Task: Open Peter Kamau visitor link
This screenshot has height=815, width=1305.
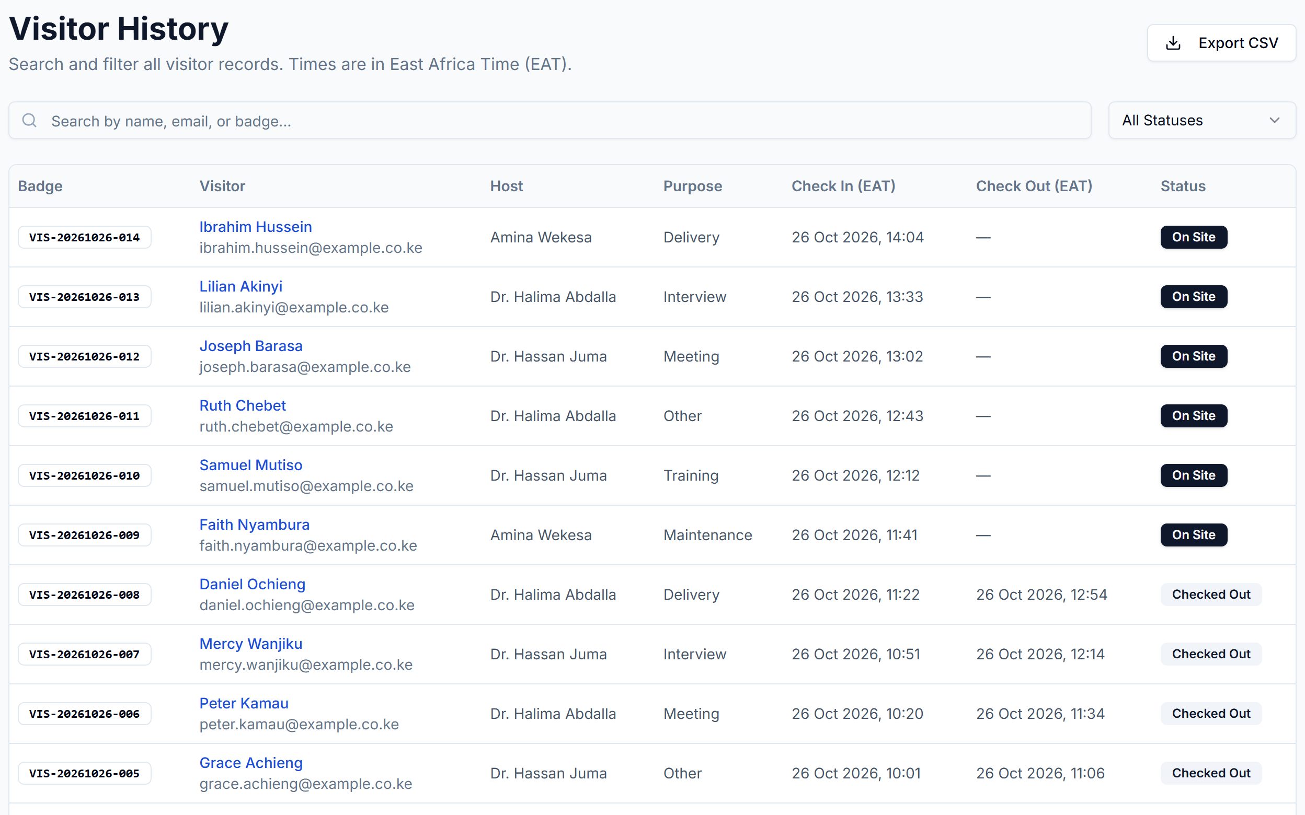Action: point(244,703)
